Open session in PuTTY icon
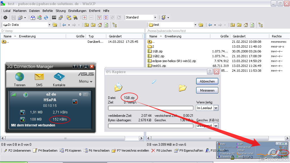The height and width of the screenshot is (163, 290). pos(60,17)
